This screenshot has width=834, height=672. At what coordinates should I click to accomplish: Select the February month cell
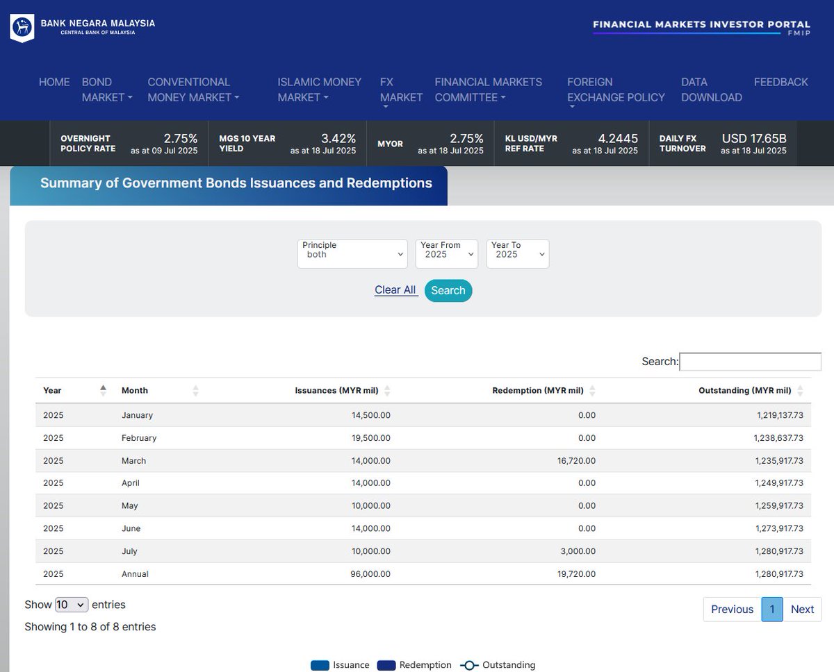139,438
